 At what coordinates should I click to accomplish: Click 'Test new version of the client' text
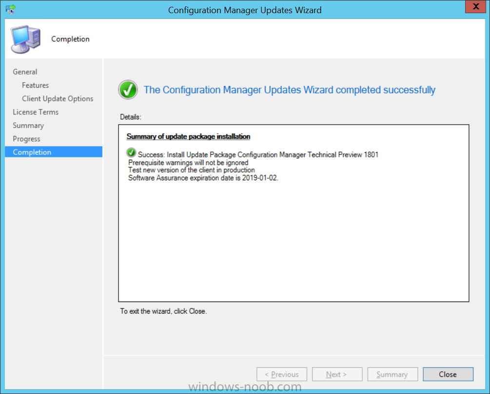[191, 170]
